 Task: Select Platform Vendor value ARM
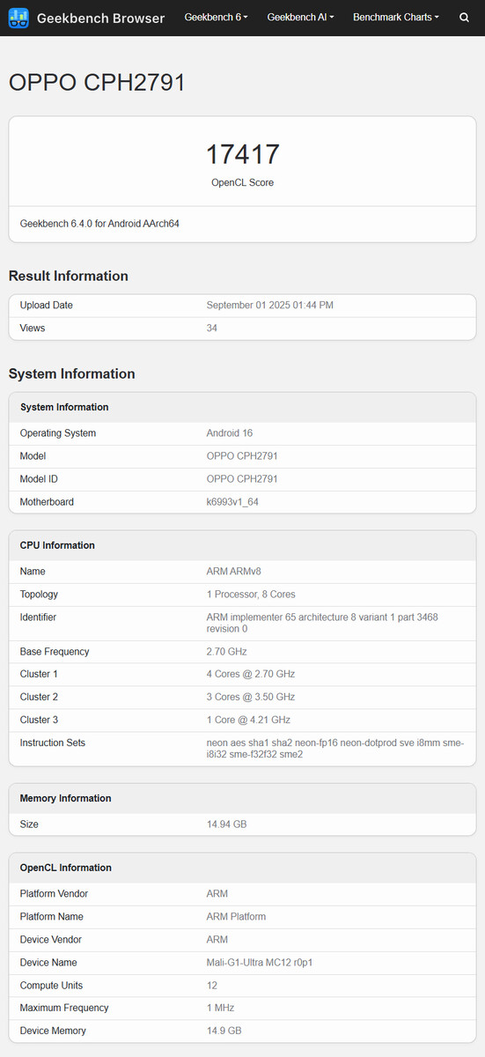tap(217, 893)
